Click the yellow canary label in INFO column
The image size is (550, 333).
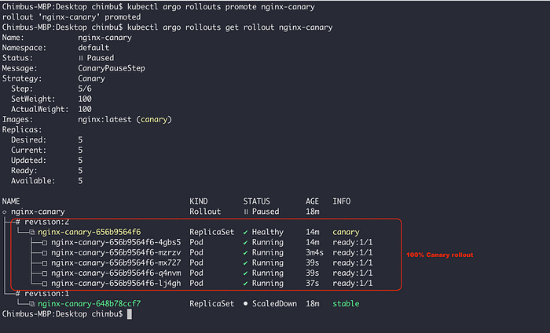pyautogui.click(x=346, y=232)
